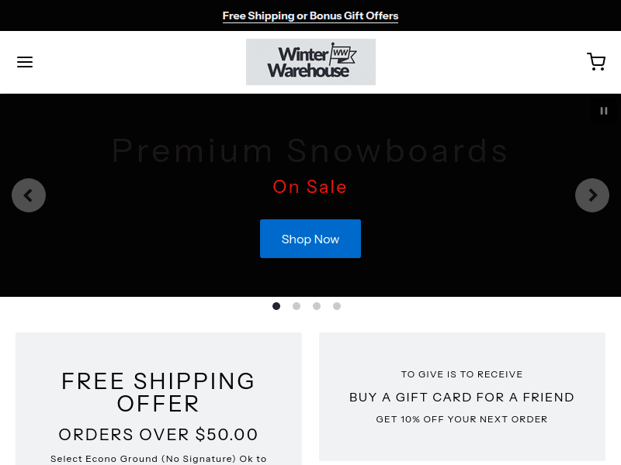The height and width of the screenshot is (465, 621).
Task: Jump to the fourth carousel slide dot
Action: [337, 306]
